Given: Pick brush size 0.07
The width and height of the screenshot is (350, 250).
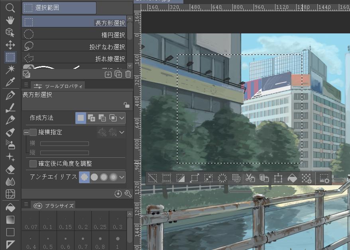Looking at the screenshot, I should pyautogui.click(x=31, y=221).
